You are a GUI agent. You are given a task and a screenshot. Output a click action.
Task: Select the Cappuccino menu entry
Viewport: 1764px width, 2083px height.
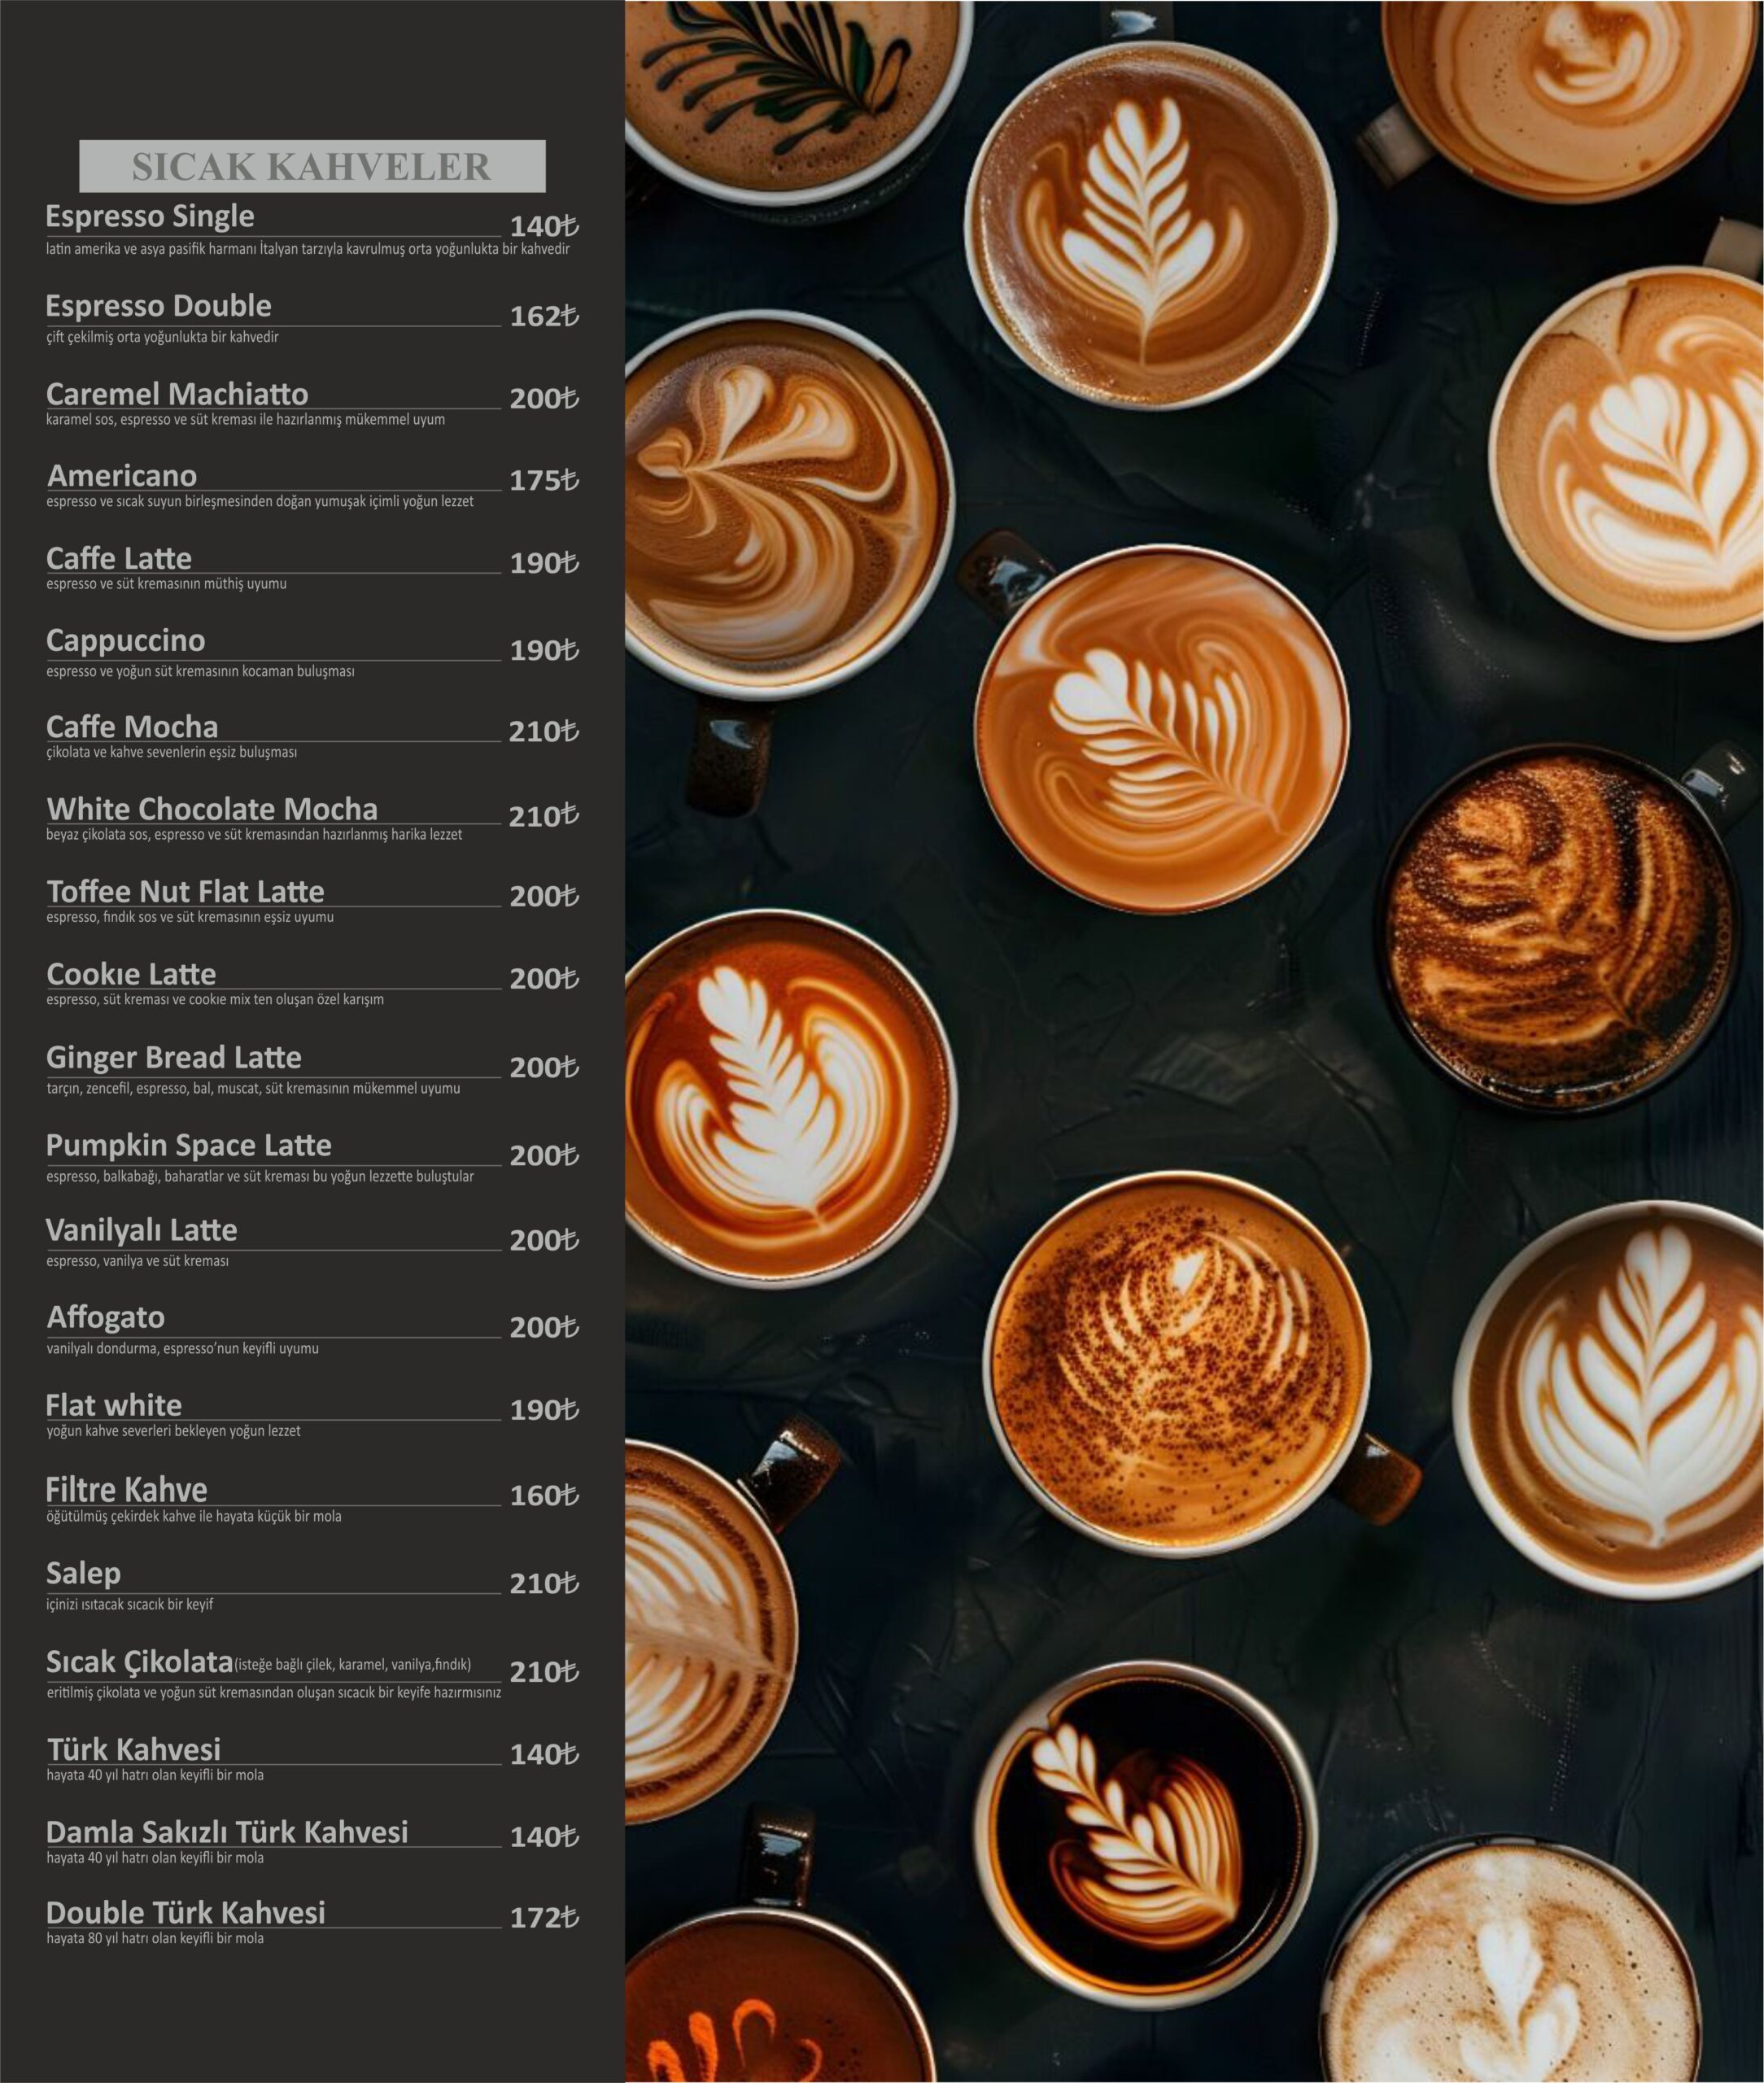(126, 640)
